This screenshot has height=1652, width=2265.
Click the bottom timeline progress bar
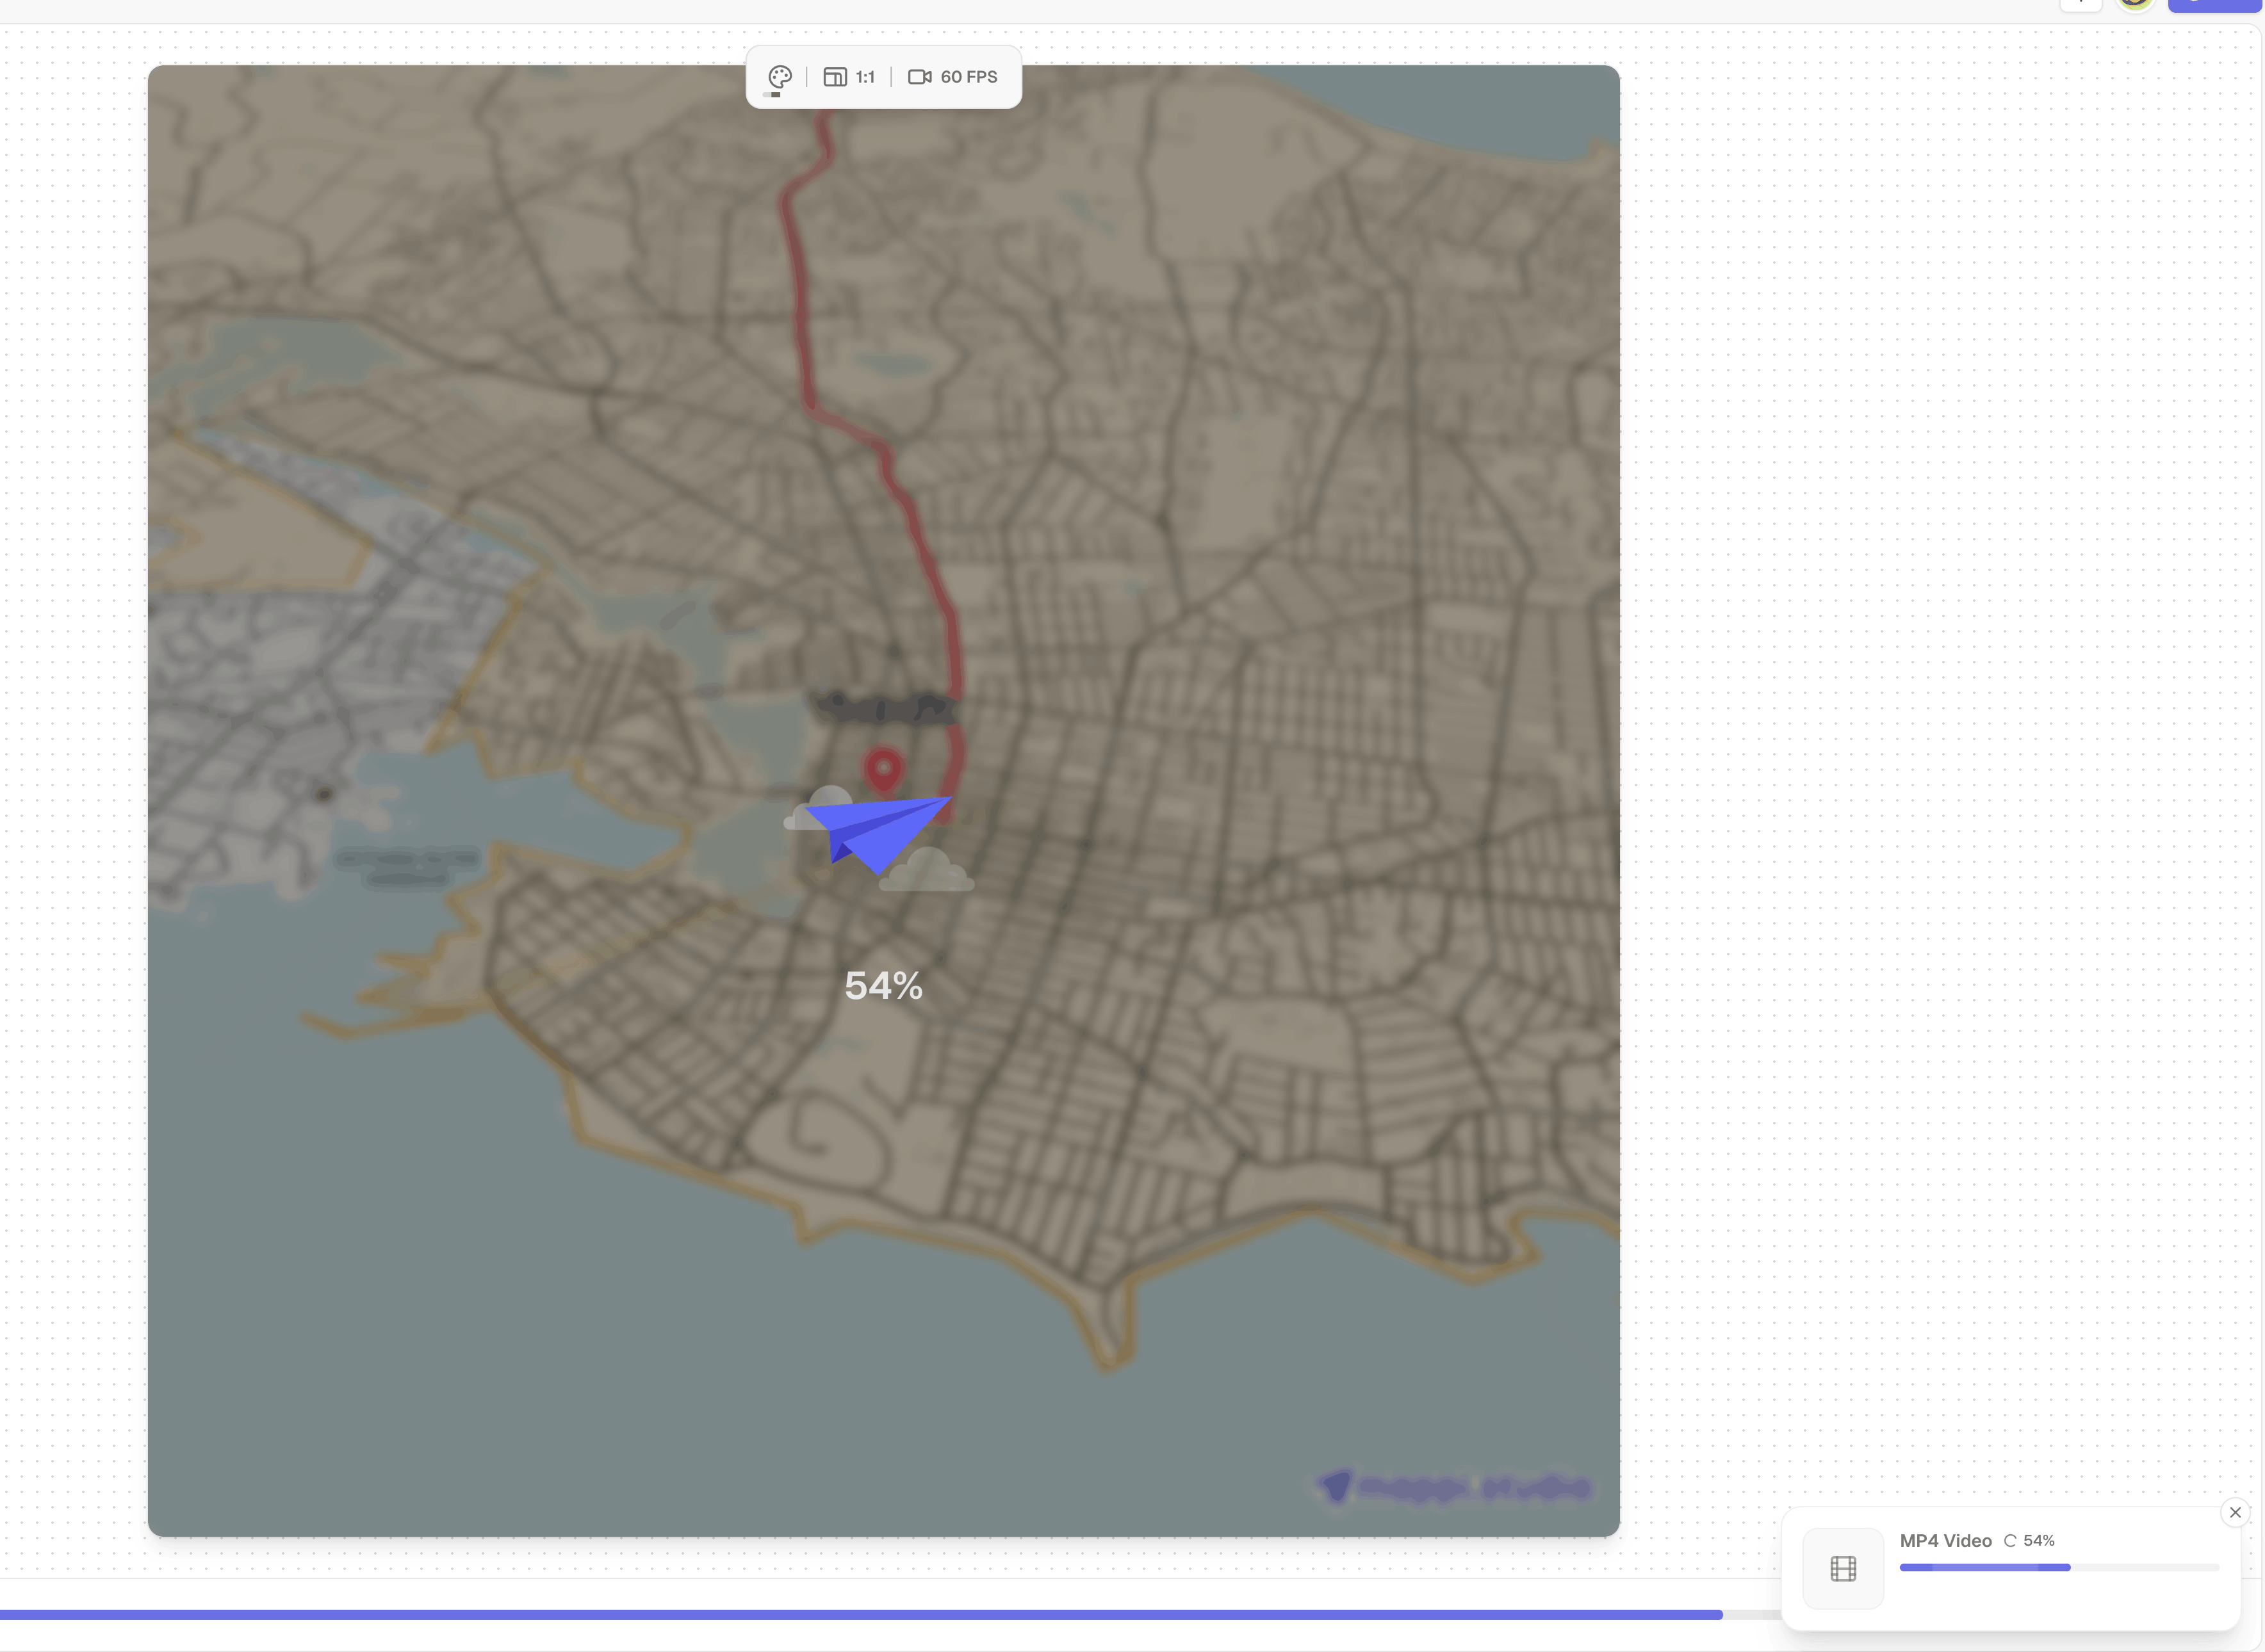pos(890,1614)
